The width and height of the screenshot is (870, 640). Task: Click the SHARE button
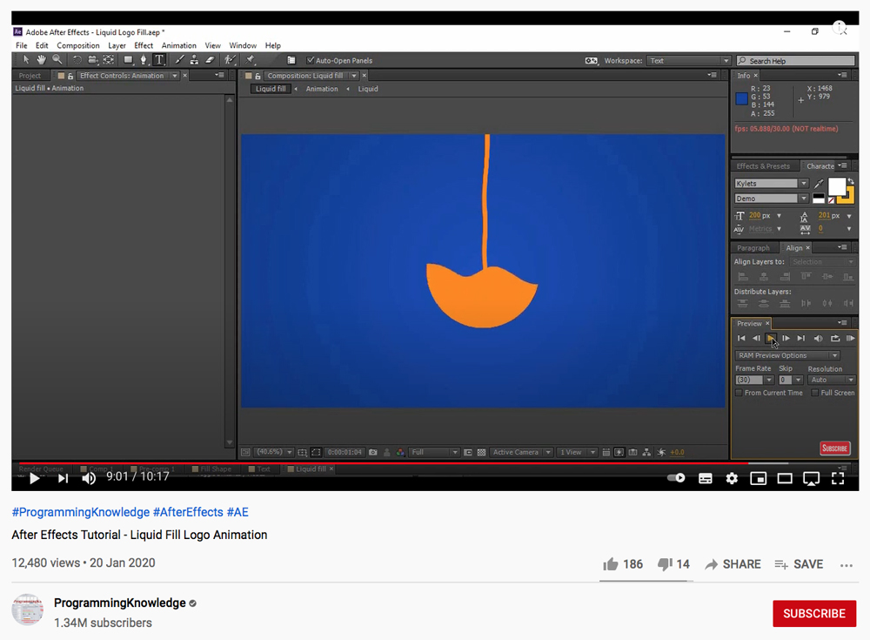[x=733, y=564]
